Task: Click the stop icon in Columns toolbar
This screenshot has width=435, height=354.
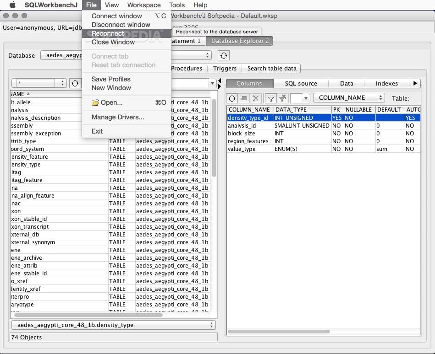Action: point(244,98)
